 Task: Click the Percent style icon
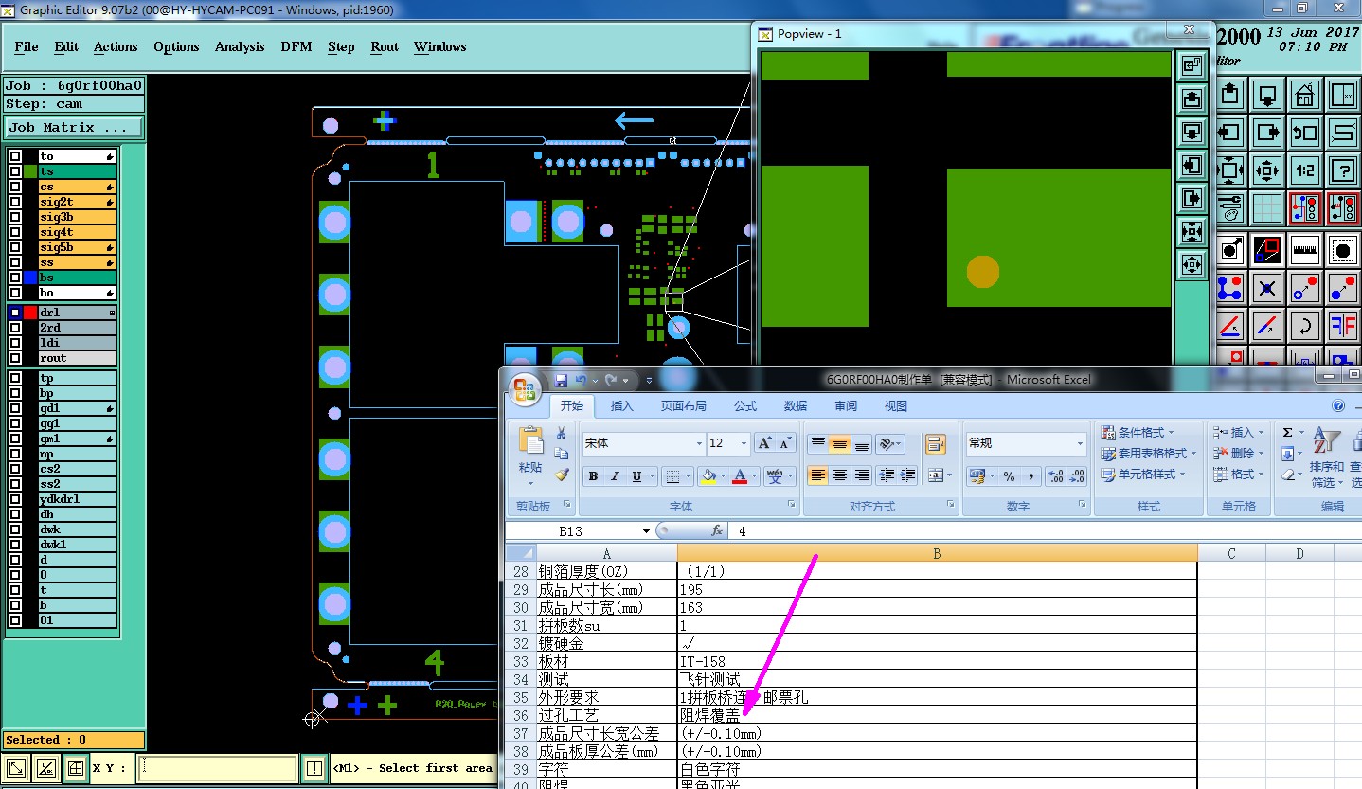(x=1009, y=476)
